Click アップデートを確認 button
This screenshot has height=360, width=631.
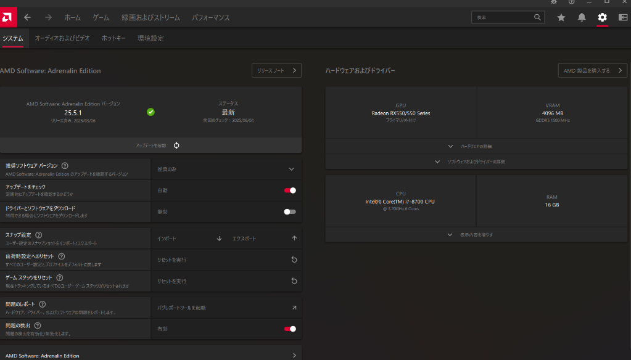pos(151,145)
